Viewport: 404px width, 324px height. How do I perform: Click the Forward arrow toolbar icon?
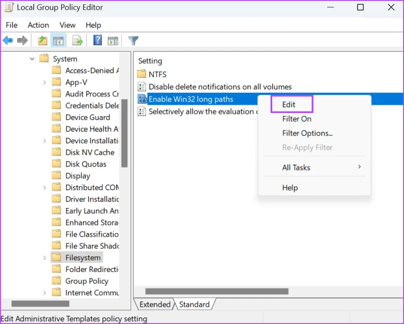(x=22, y=40)
